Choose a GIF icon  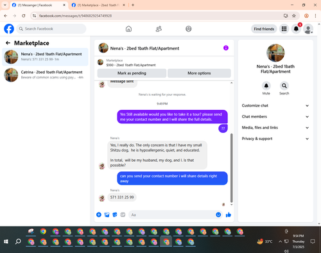pyautogui.click(x=123, y=214)
